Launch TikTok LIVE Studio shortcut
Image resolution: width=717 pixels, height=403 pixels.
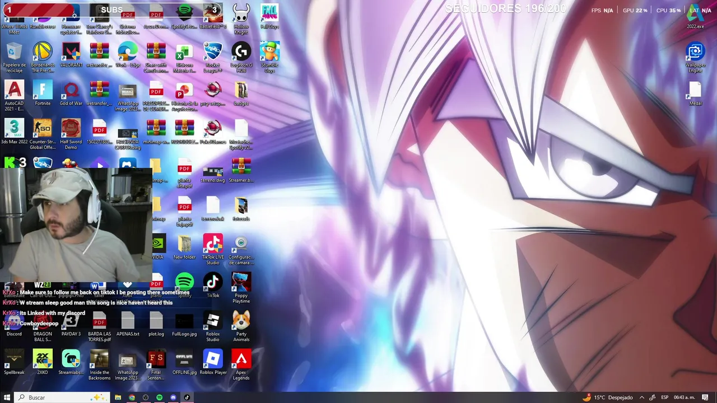213,250
